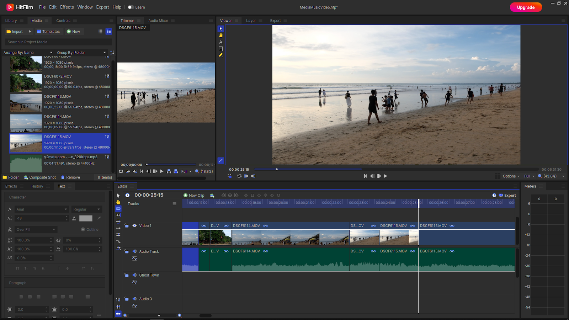Screen dimensions: 569x320
Task: Switch to the History tab
Action: [37, 186]
